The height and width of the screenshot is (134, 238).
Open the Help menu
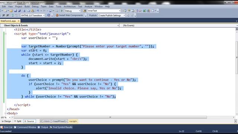107,7
